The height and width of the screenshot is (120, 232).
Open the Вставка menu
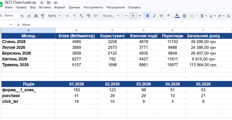[x=45, y=7]
